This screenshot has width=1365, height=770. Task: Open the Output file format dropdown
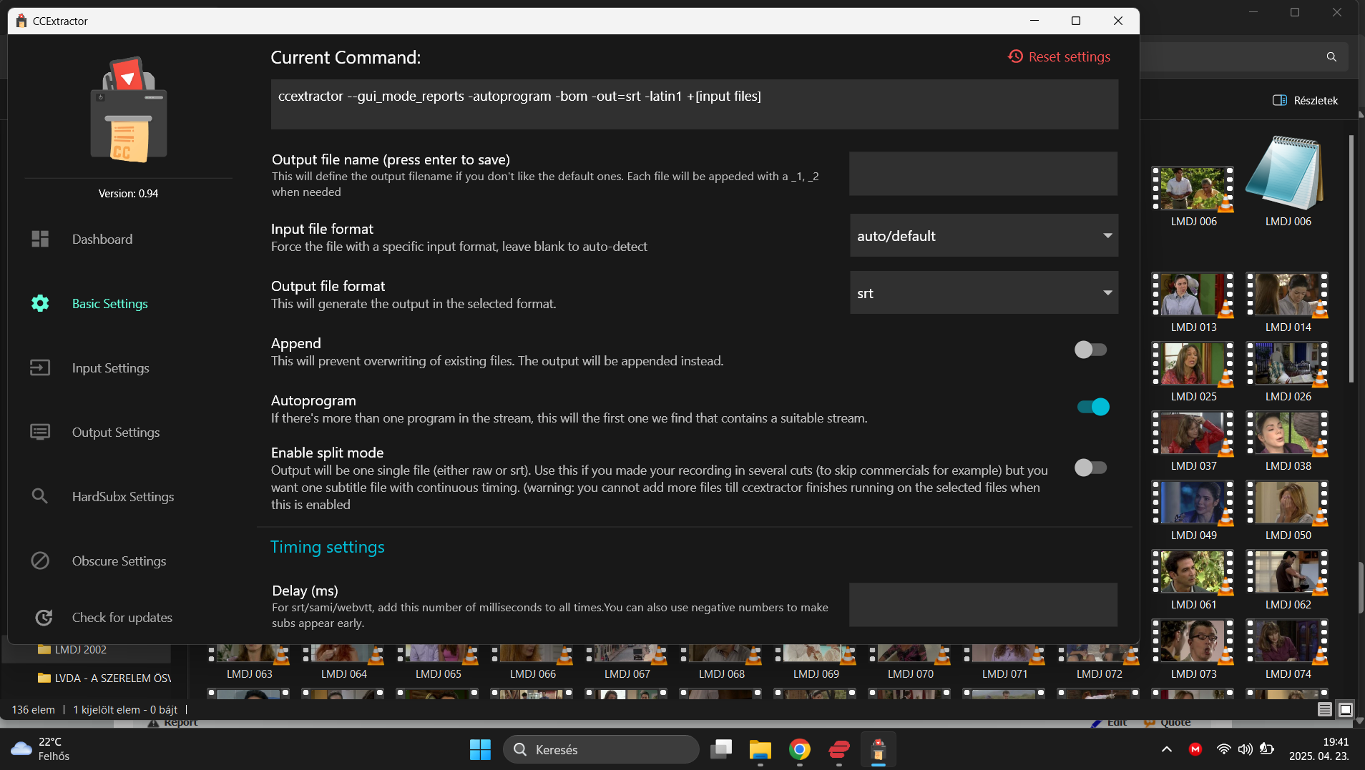point(984,292)
